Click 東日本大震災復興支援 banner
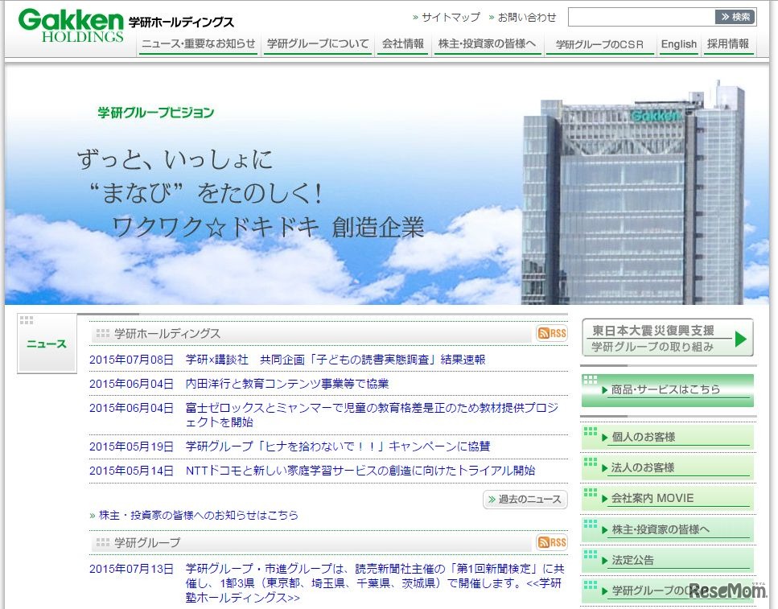Screen dimensions: 778x609 [x=668, y=338]
